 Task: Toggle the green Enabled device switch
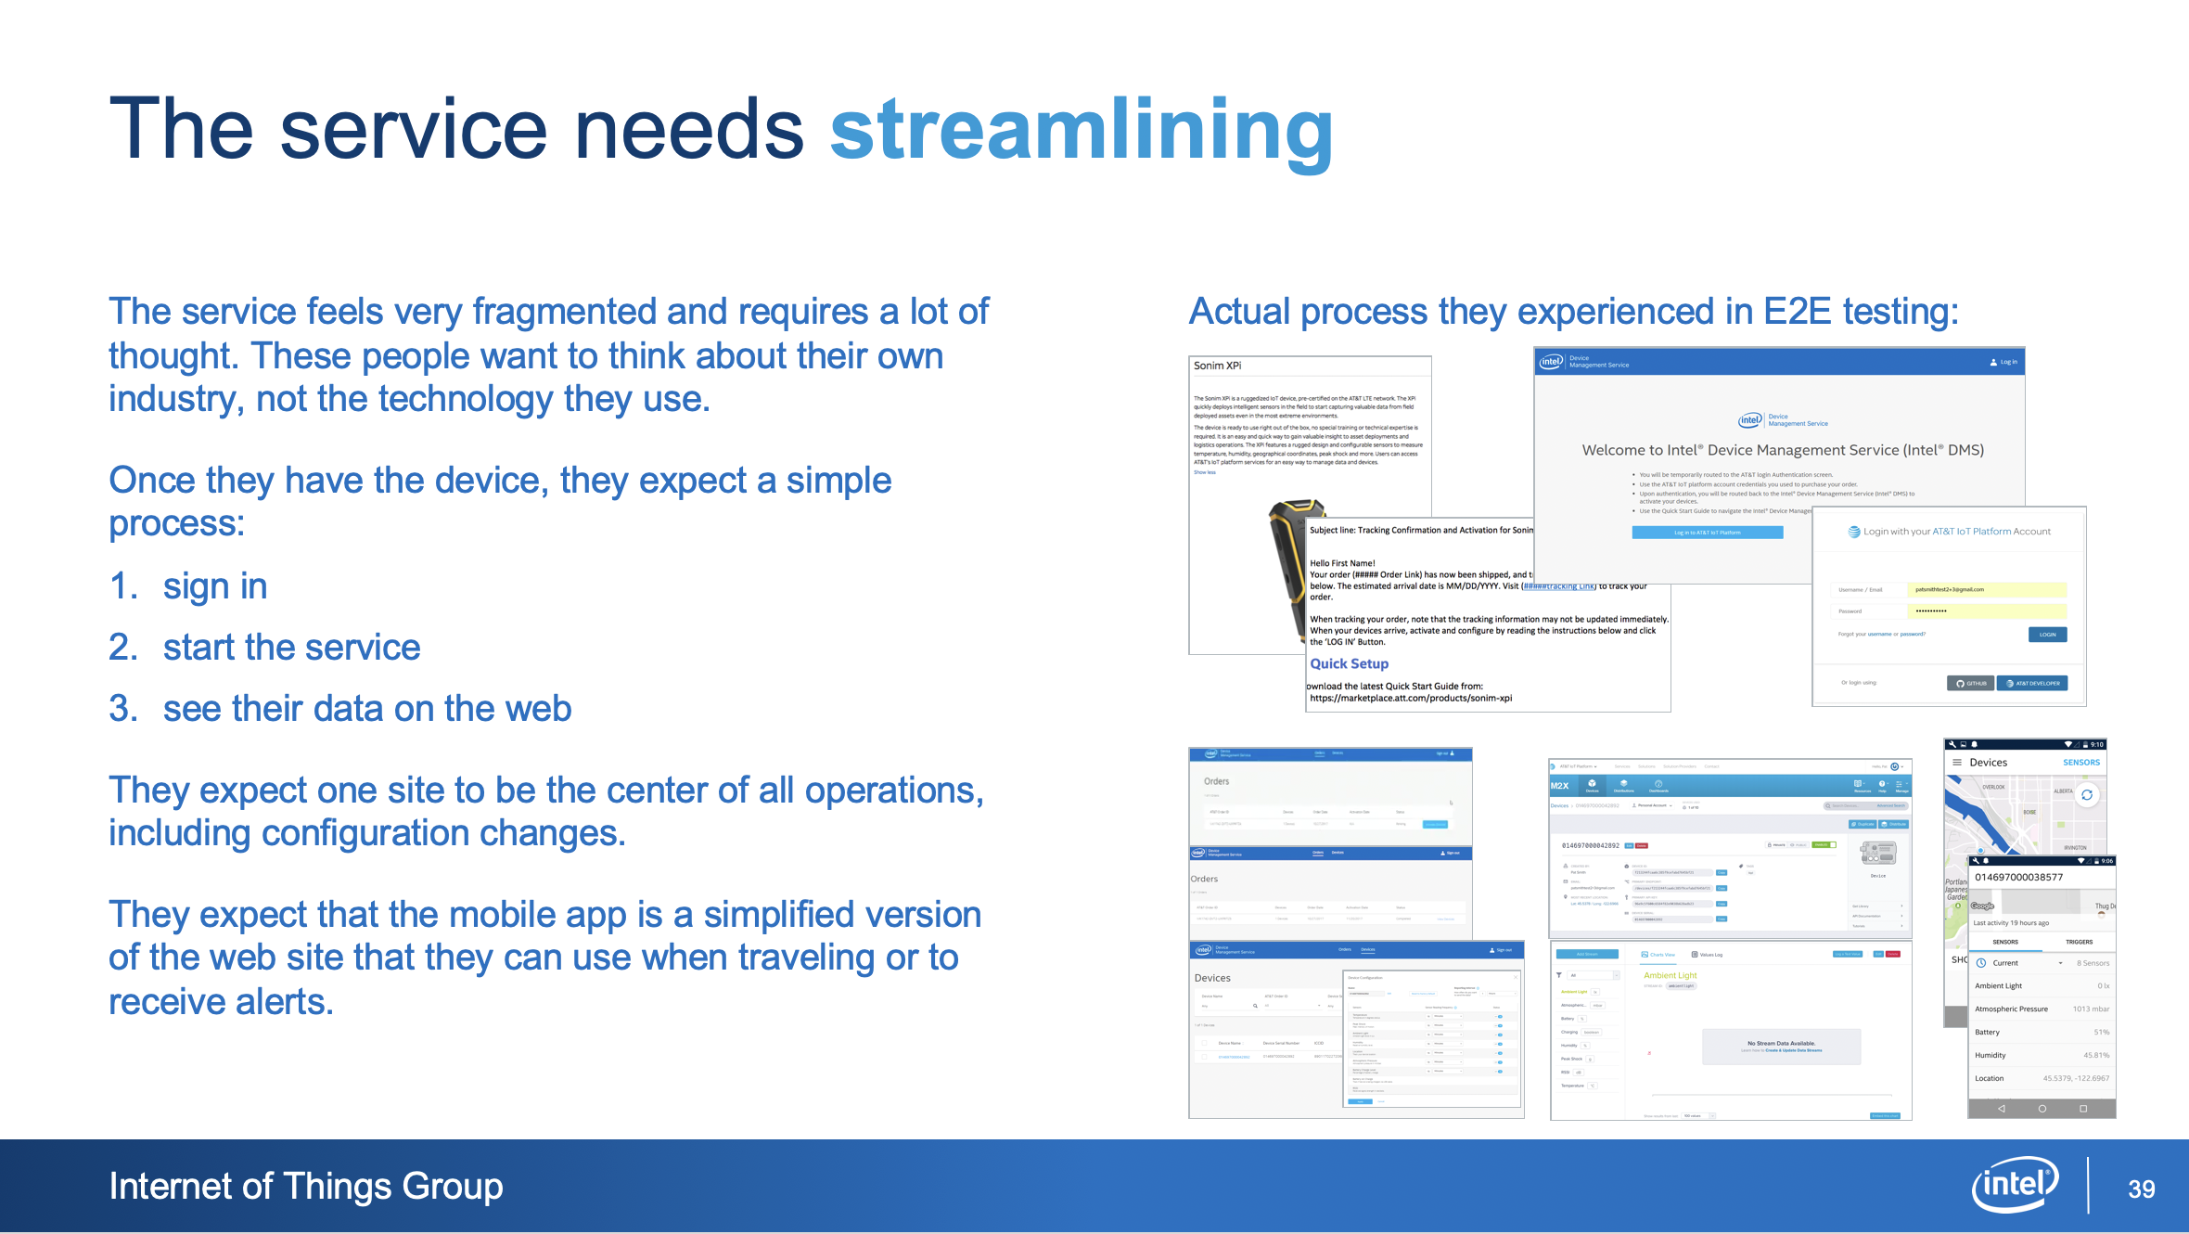(x=1824, y=845)
